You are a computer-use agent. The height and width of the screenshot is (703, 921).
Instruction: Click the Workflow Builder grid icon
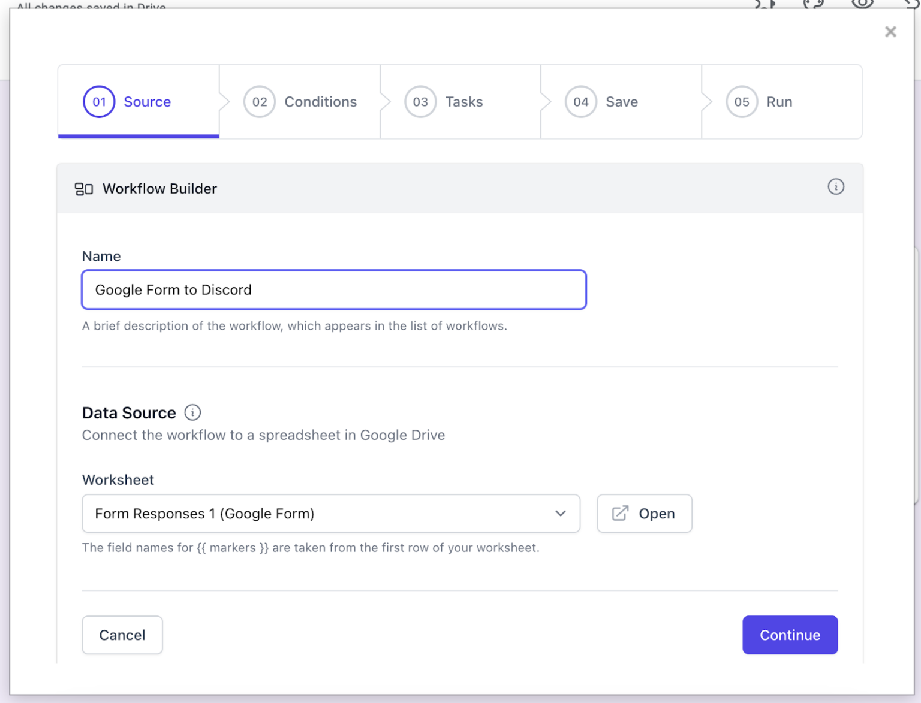(85, 188)
